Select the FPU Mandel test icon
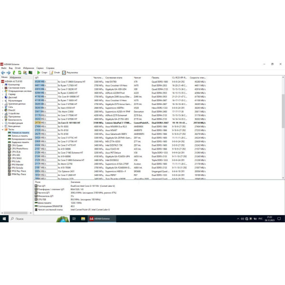 pyautogui.click(x=9, y=165)
